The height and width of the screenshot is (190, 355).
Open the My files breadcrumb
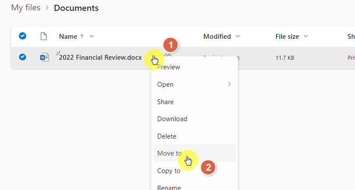pyautogui.click(x=26, y=8)
